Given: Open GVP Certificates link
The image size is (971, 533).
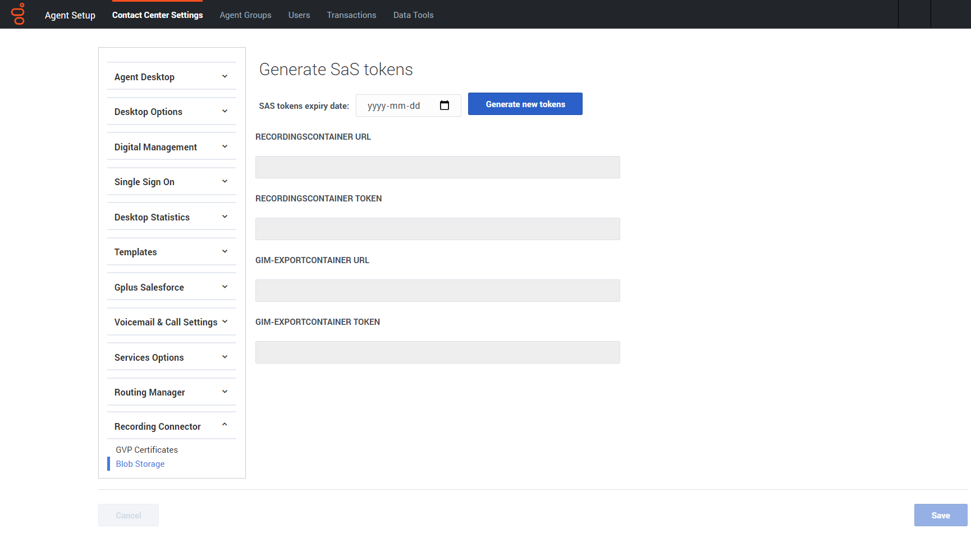Looking at the screenshot, I should click(x=147, y=450).
